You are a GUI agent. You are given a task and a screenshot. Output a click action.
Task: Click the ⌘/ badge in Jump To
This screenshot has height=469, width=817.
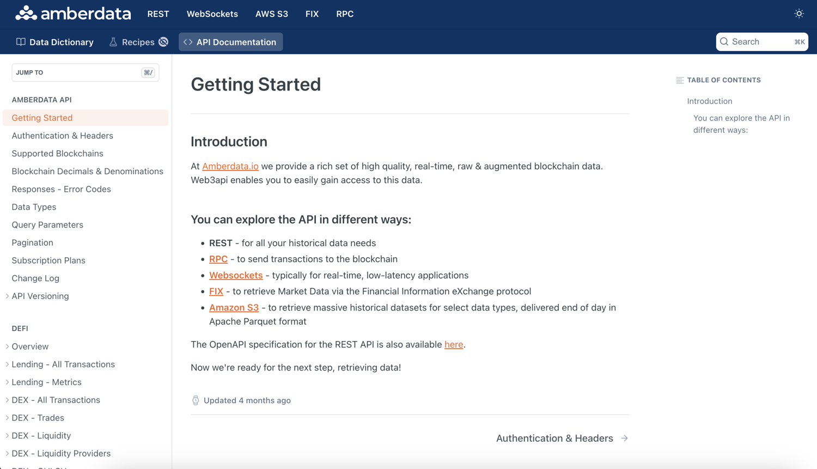(x=148, y=72)
